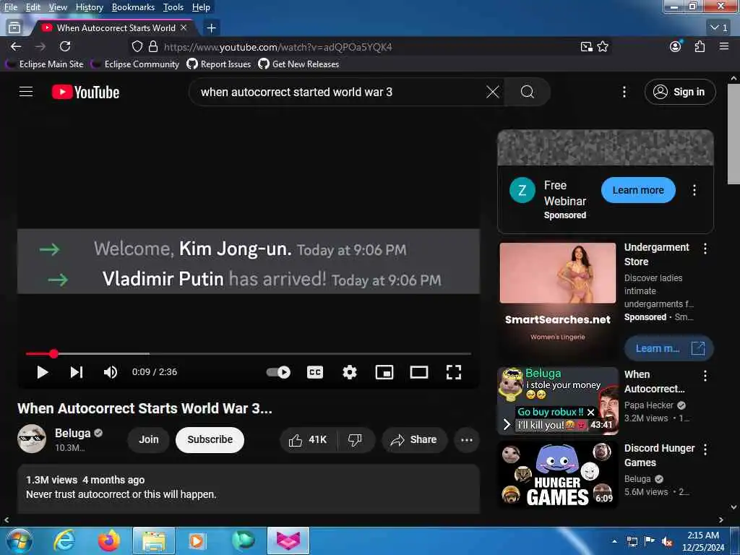Share this video

click(x=414, y=440)
